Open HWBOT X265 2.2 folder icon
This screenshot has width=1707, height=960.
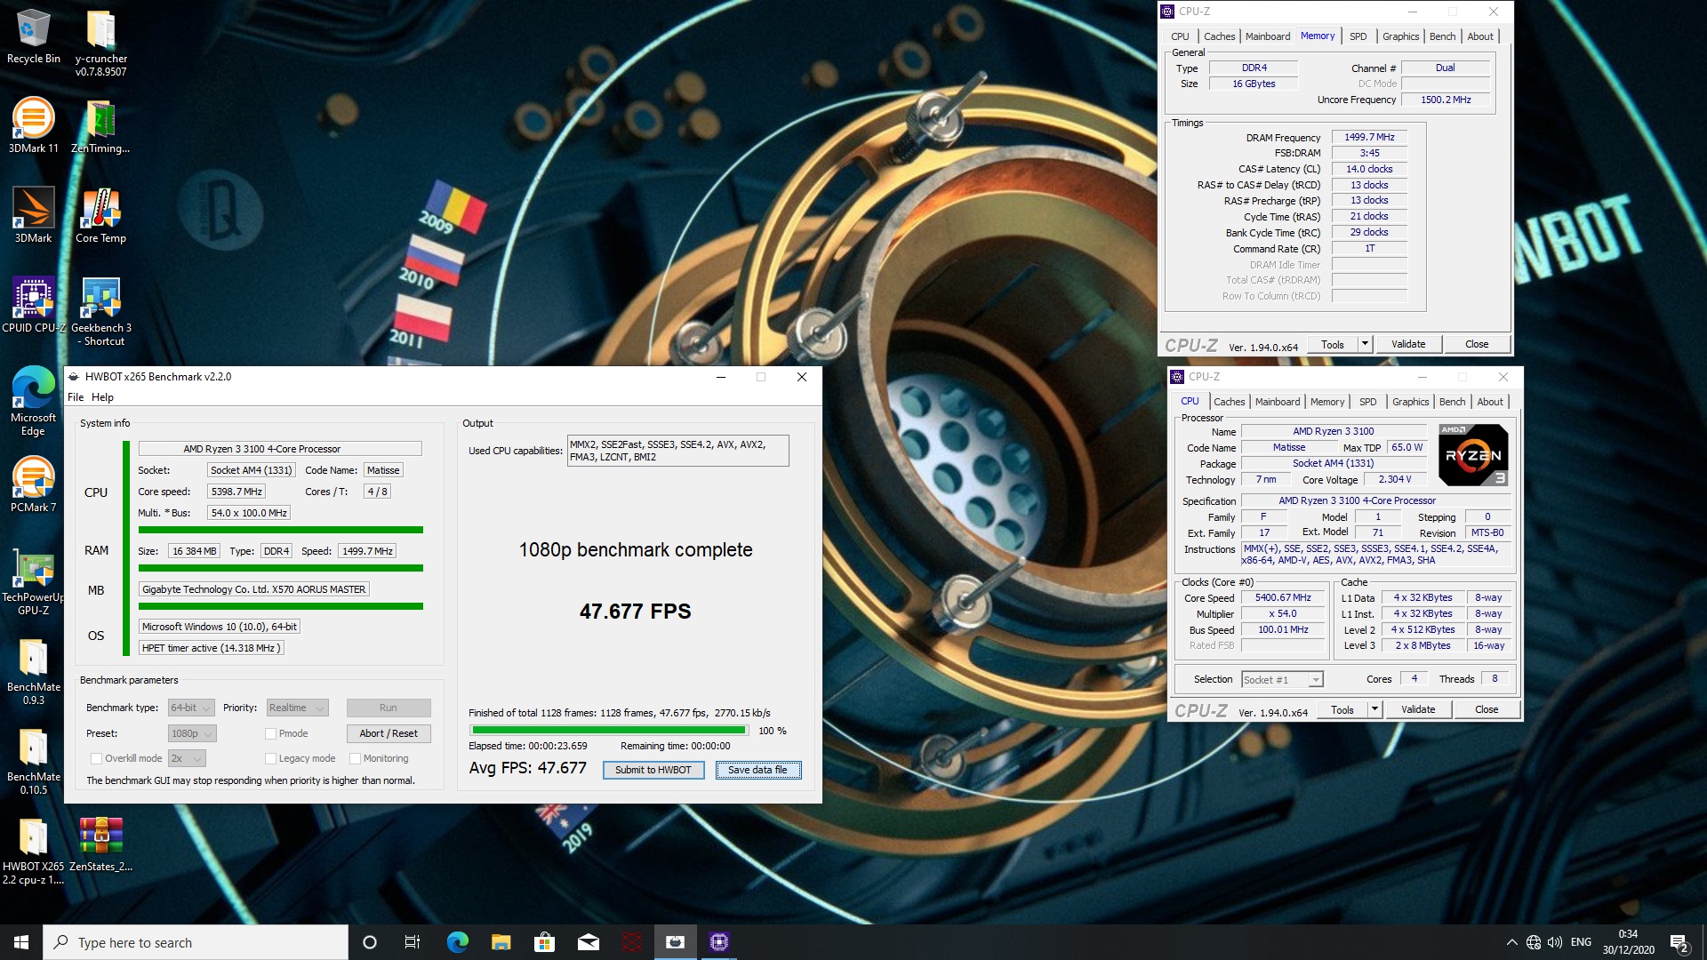coord(34,851)
